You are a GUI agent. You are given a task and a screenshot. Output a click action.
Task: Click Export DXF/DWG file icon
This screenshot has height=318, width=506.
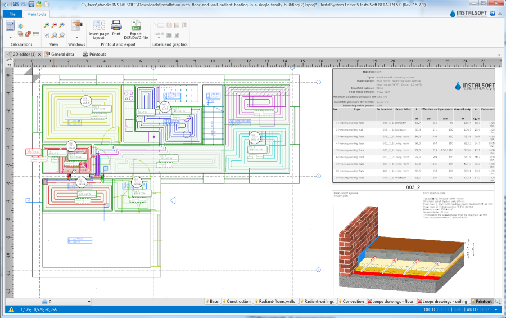[x=136, y=25]
